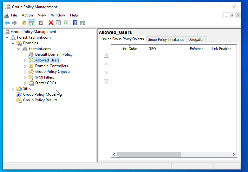Click the clipboard icon in the toolbar

(41, 23)
